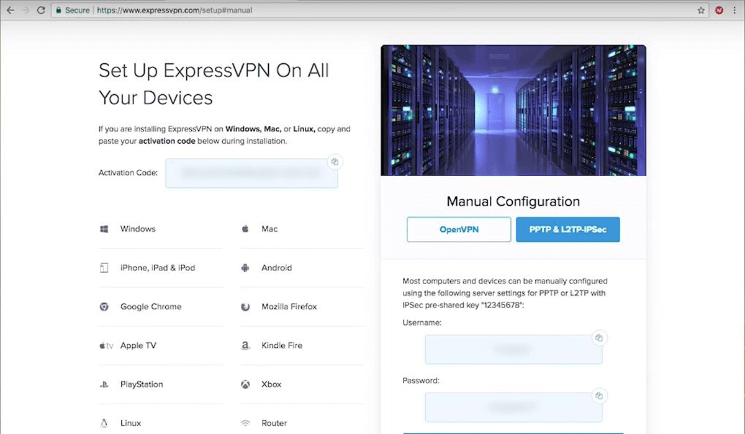Open Mozilla Firefox setup link
This screenshot has width=745, height=434.
pos(289,306)
